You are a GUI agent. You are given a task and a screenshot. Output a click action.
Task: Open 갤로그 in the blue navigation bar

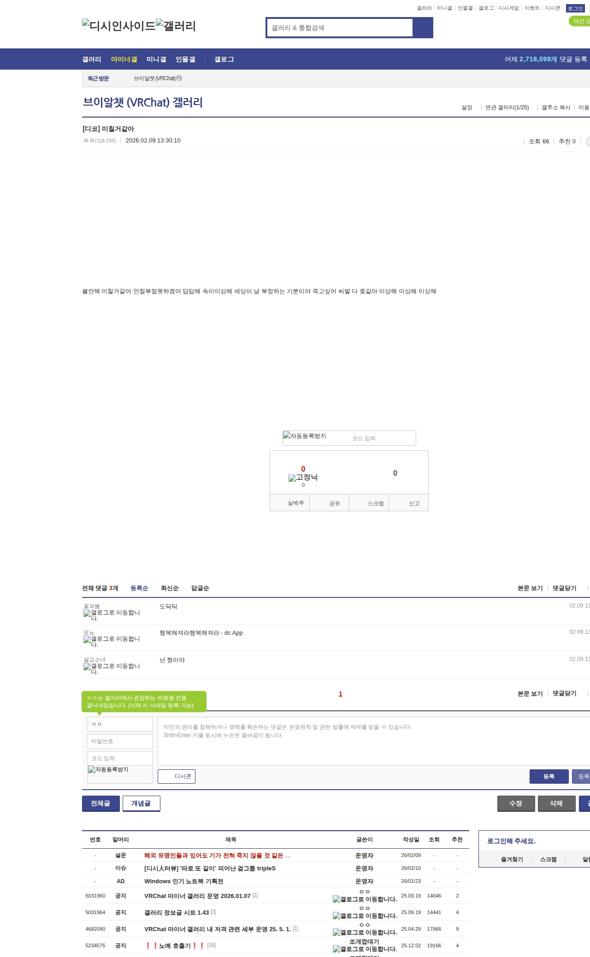point(224,59)
